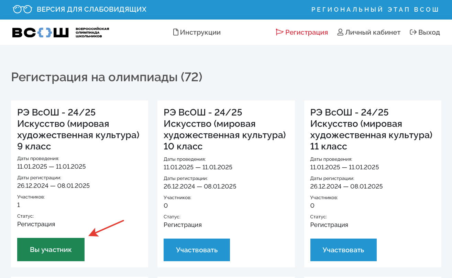The height and width of the screenshot is (278, 452).
Task: Click the logout arrow icon
Action: pos(413,33)
